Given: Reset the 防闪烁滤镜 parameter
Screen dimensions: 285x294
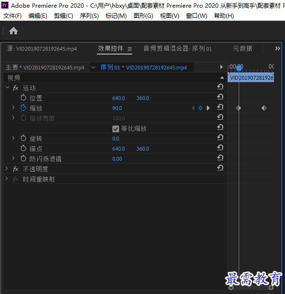Looking at the screenshot, I should pyautogui.click(x=220, y=158).
